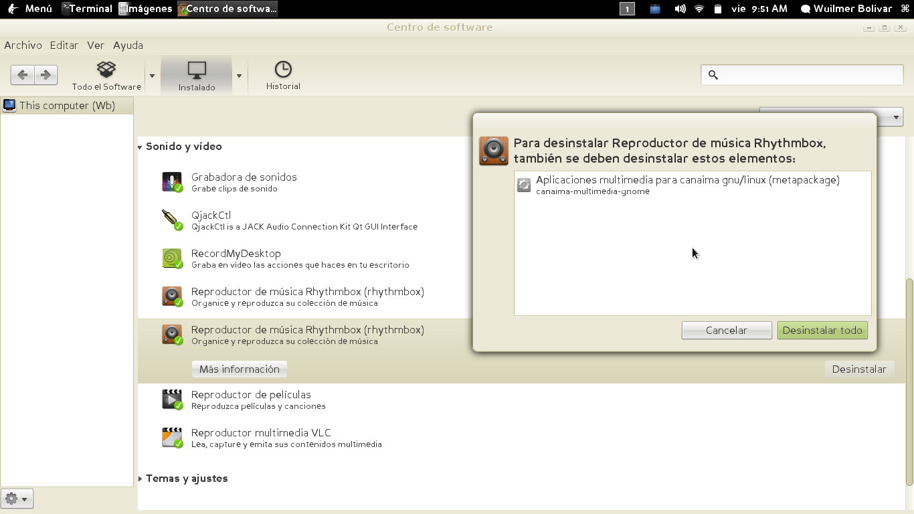Open the calendar applet in the top panel
The height and width of the screenshot is (514, 914).
click(654, 9)
